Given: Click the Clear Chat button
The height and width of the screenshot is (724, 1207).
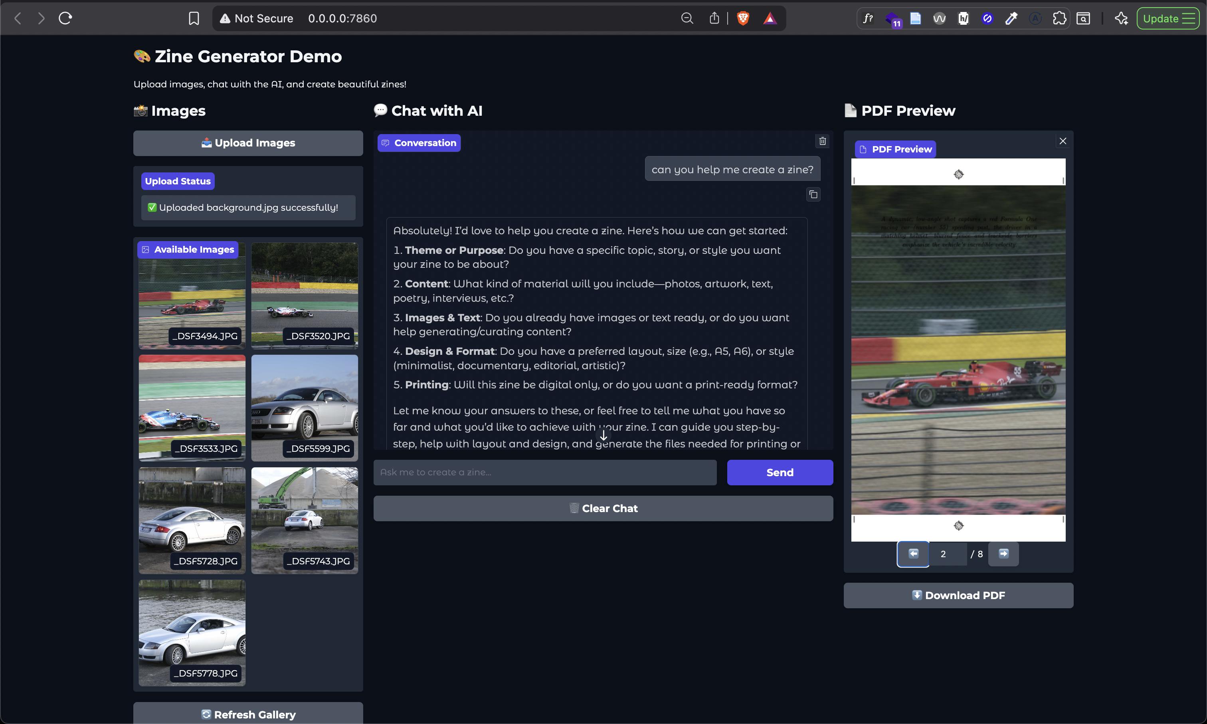Looking at the screenshot, I should (603, 508).
